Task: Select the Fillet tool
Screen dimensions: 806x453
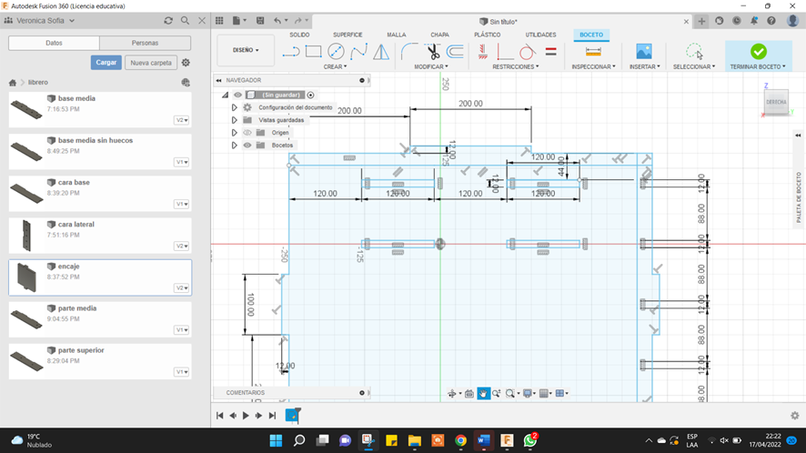Action: click(410, 52)
